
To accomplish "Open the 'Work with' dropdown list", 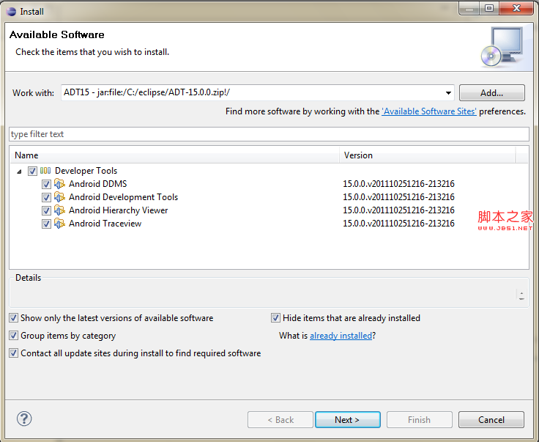I will 448,93.
